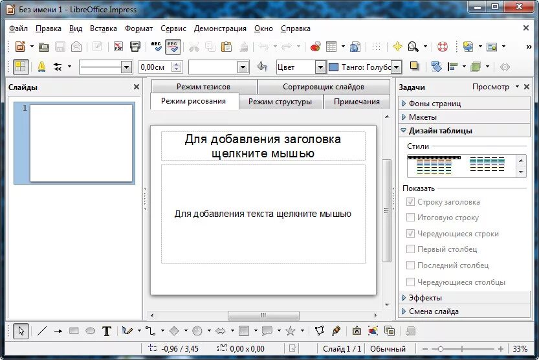The height and width of the screenshot is (360, 539).
Task: Expand 'Фоны страниц' section
Action: 464,104
